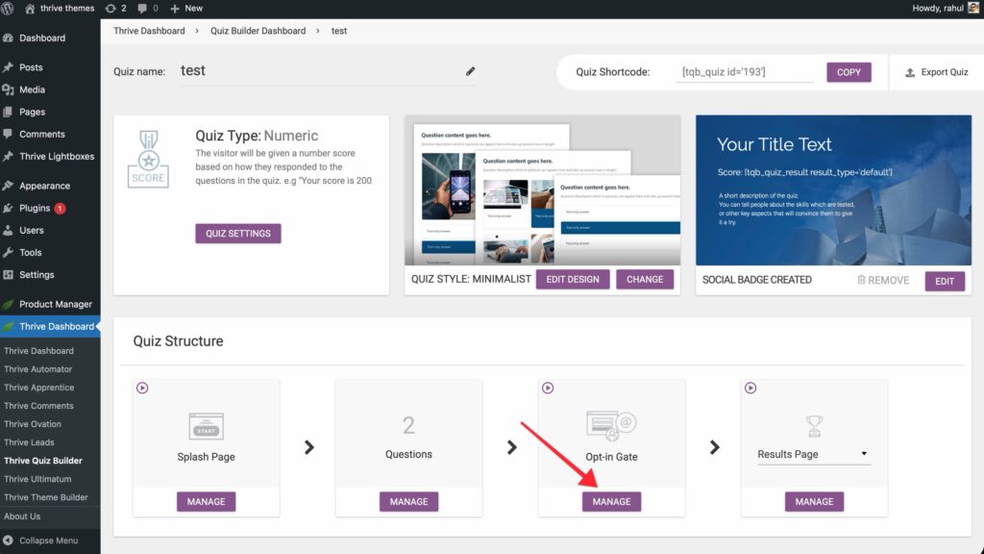Open the Results Page dropdown
The height and width of the screenshot is (554, 984).
coord(813,454)
